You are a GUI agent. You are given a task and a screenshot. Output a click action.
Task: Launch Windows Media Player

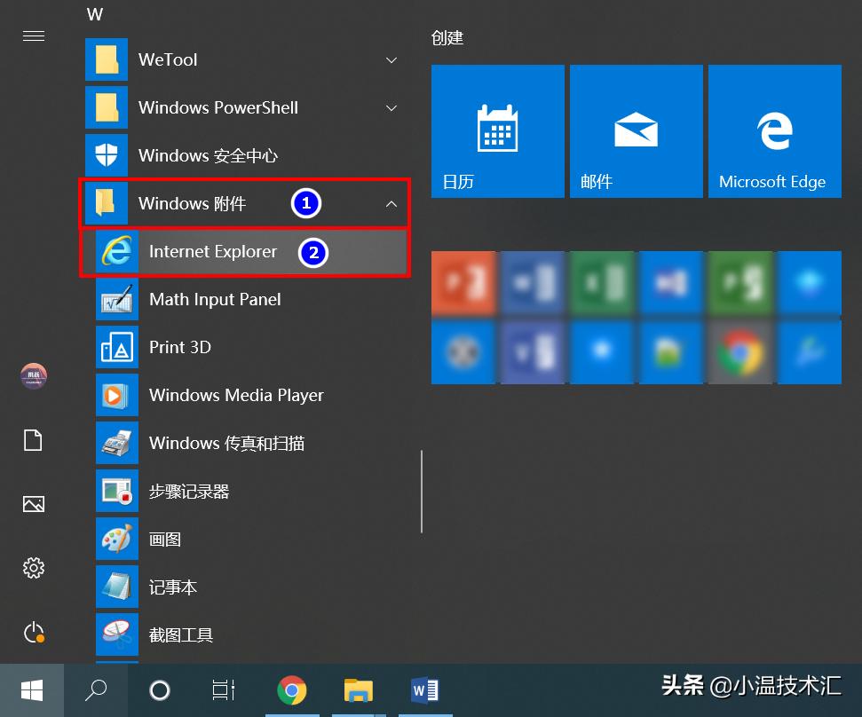pos(236,395)
